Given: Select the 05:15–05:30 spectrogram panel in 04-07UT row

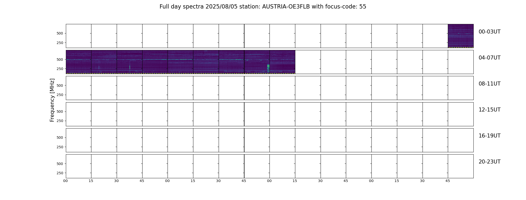Looking at the screenshot, I should click(206, 62).
